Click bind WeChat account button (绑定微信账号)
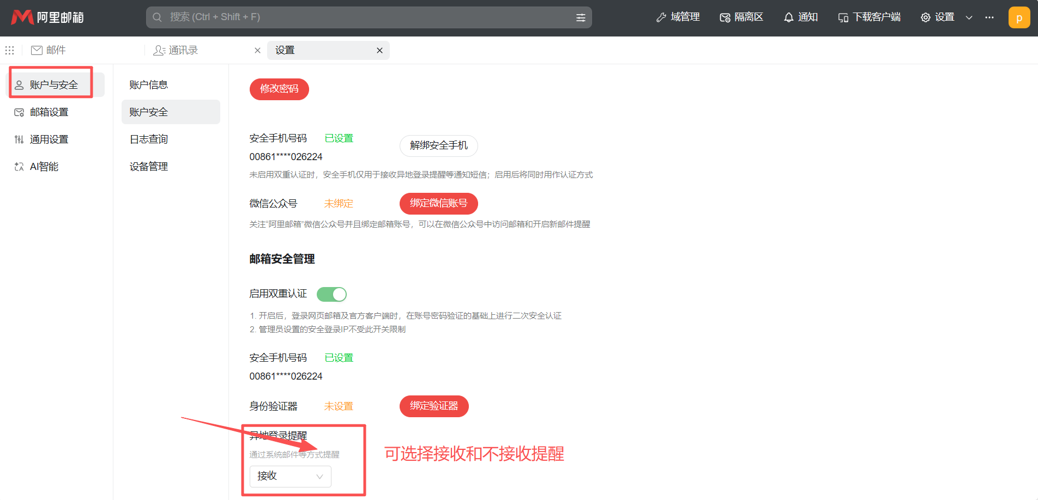This screenshot has width=1038, height=500. pos(438,203)
